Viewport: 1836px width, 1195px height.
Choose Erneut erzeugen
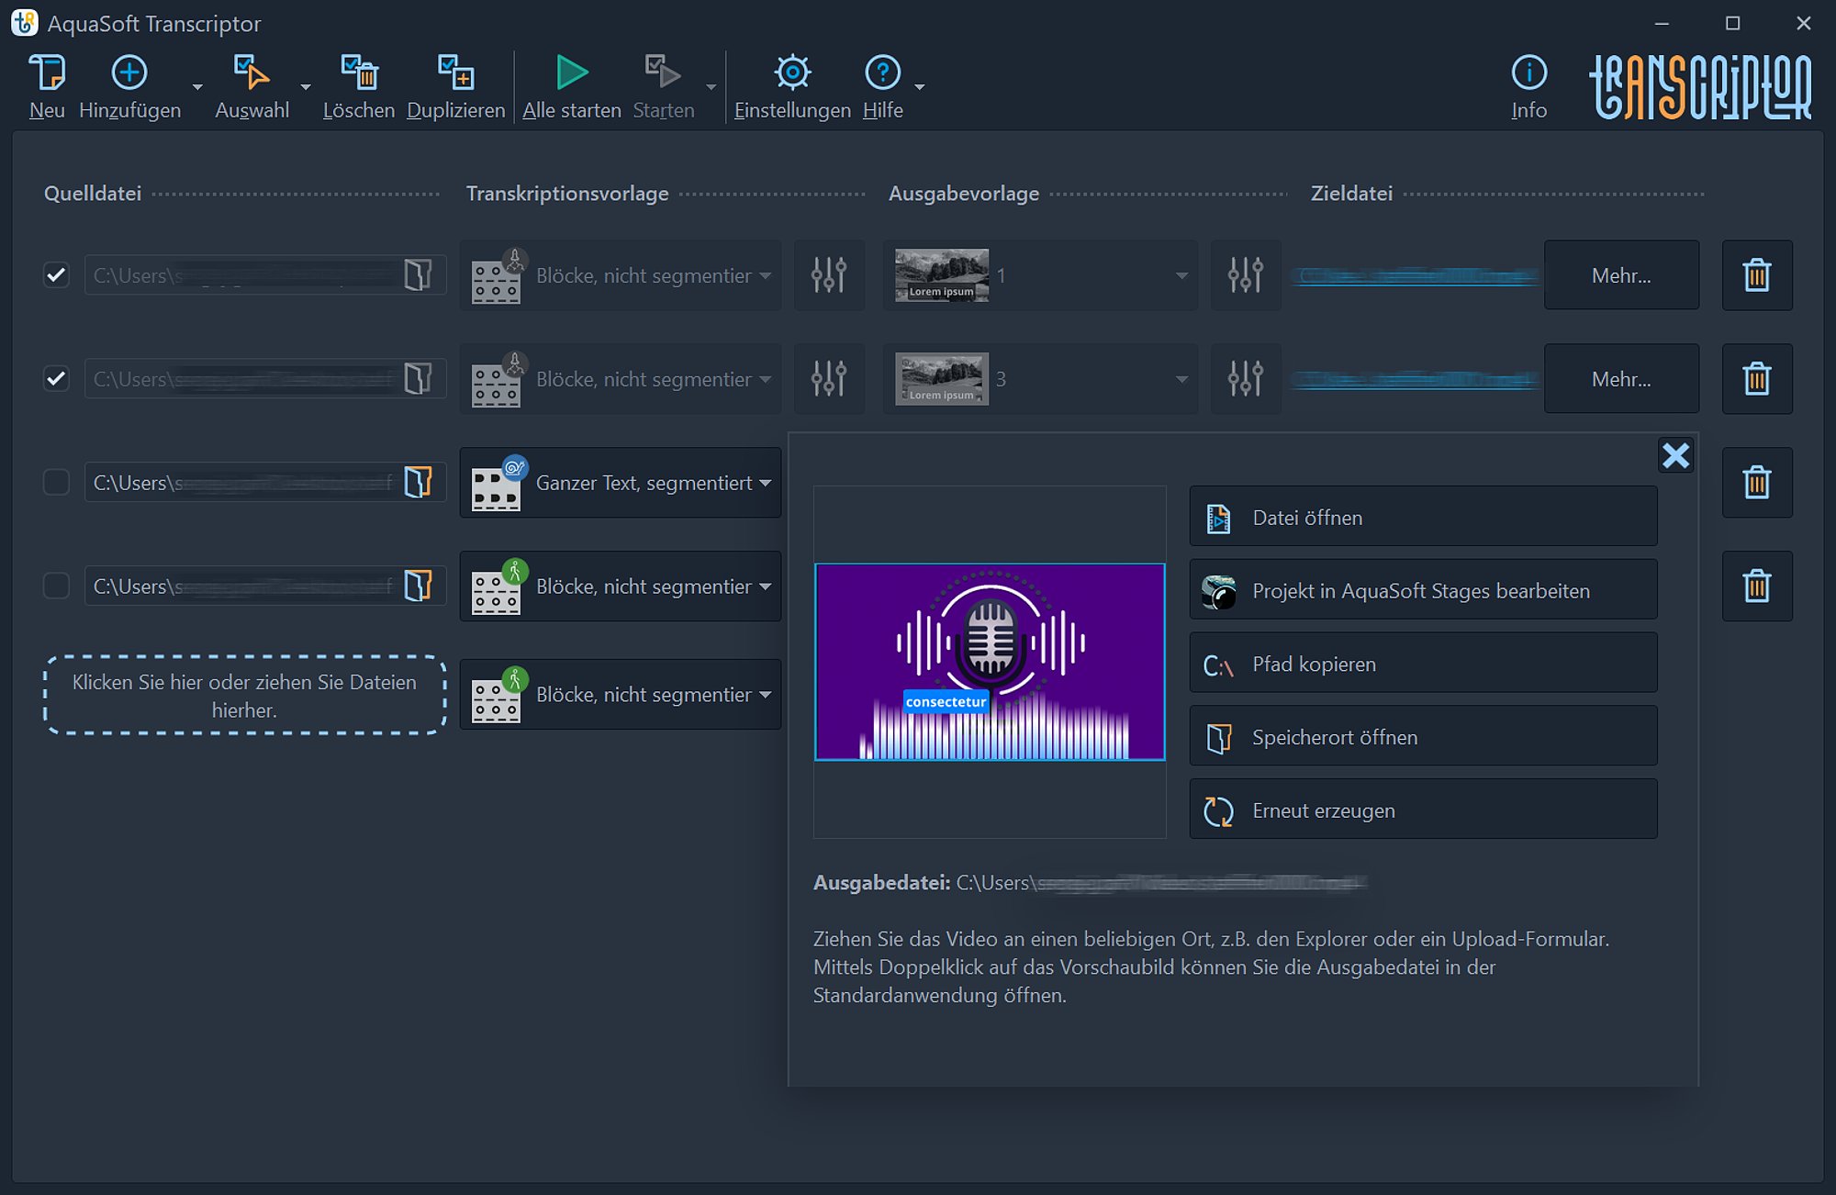click(x=1423, y=810)
